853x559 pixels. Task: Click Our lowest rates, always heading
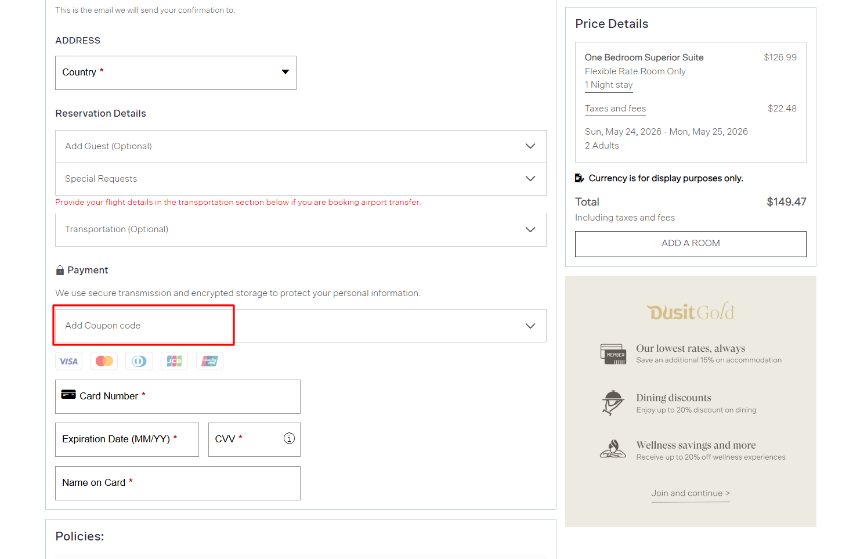tap(691, 348)
